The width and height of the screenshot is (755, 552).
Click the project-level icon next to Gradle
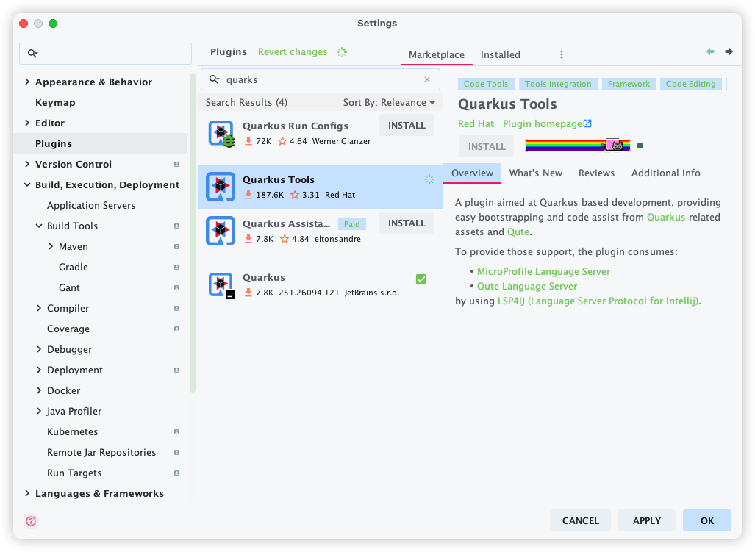176,267
